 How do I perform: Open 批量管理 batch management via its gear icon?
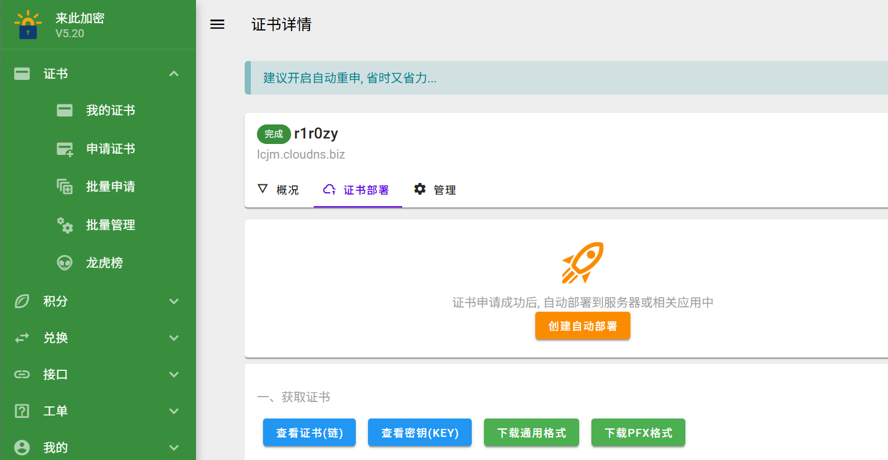(64, 225)
